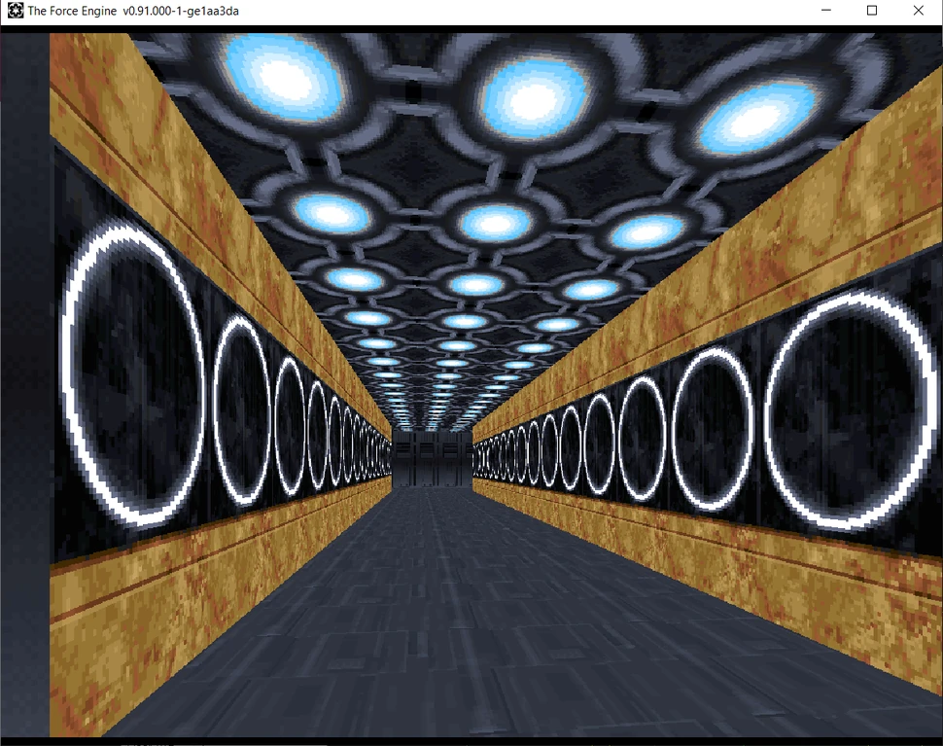Click The Force Engine application icon in titlebar
This screenshot has width=943, height=746.
pos(14,10)
